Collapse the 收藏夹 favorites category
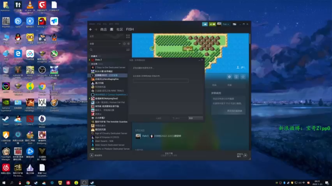 coord(90,56)
